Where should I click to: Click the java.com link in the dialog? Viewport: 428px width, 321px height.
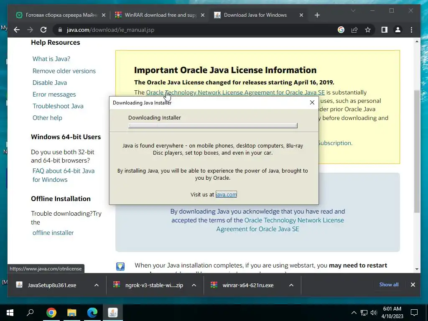[x=226, y=195]
